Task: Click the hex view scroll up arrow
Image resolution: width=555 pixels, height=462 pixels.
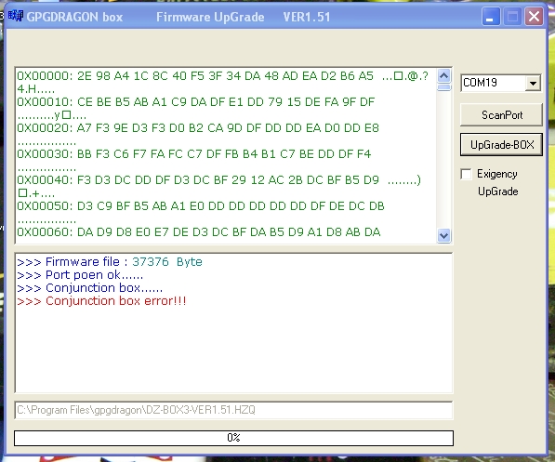Action: point(443,75)
